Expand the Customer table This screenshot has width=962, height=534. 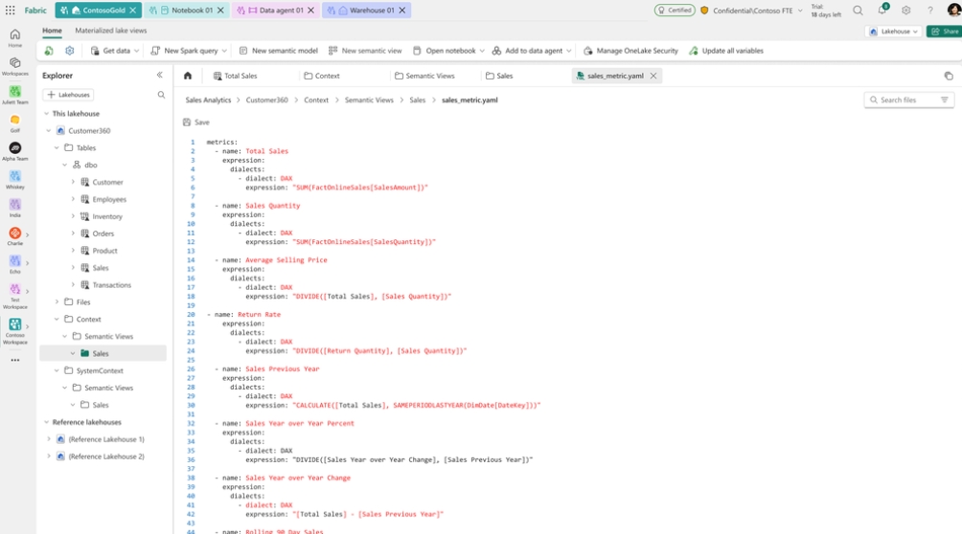click(73, 182)
